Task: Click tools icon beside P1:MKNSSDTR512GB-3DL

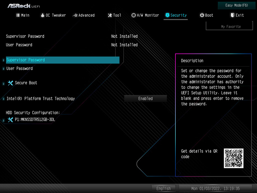Action: [x=10, y=120]
